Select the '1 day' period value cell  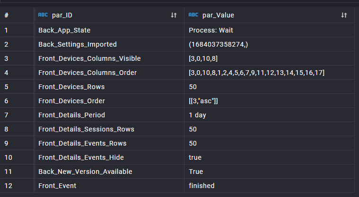197,115
